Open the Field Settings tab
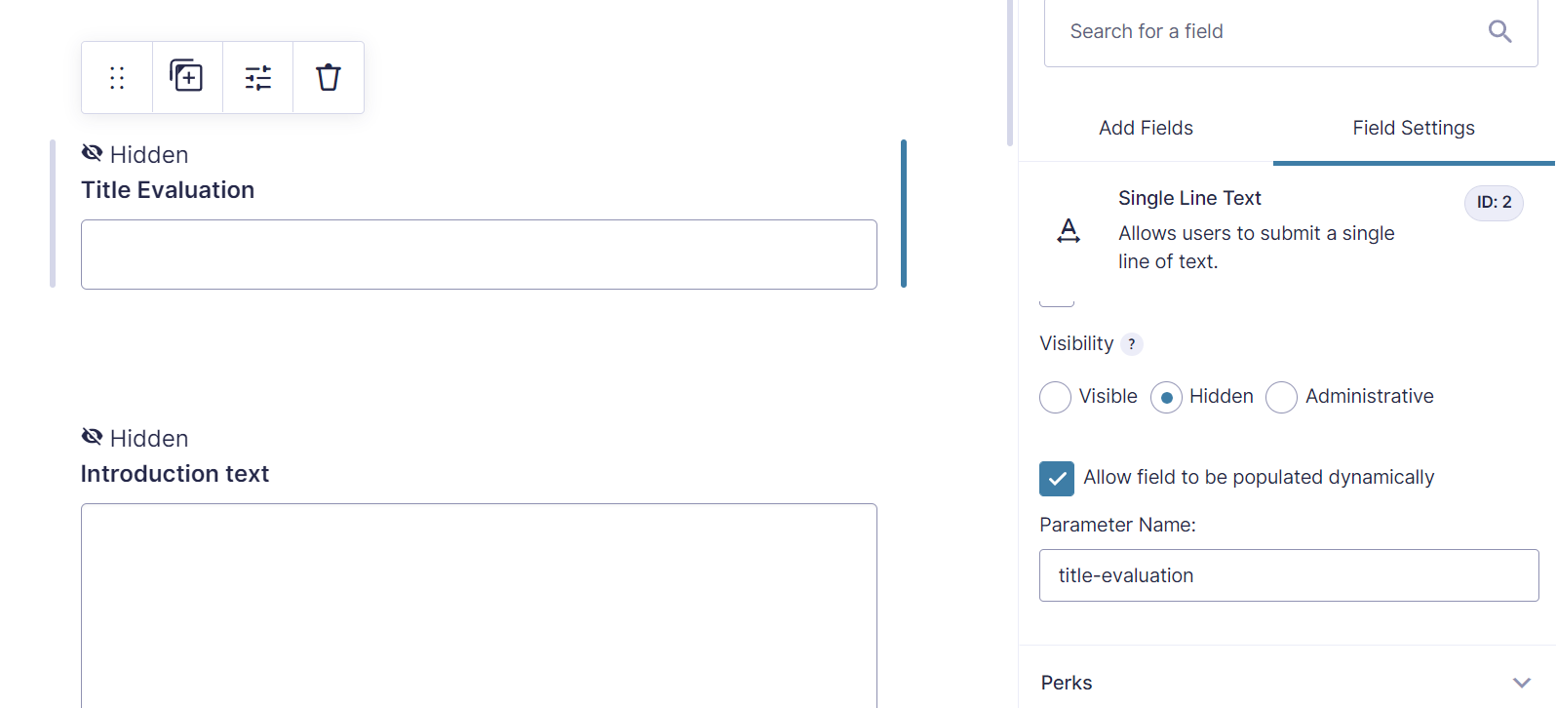The image size is (1556, 708). [1414, 128]
